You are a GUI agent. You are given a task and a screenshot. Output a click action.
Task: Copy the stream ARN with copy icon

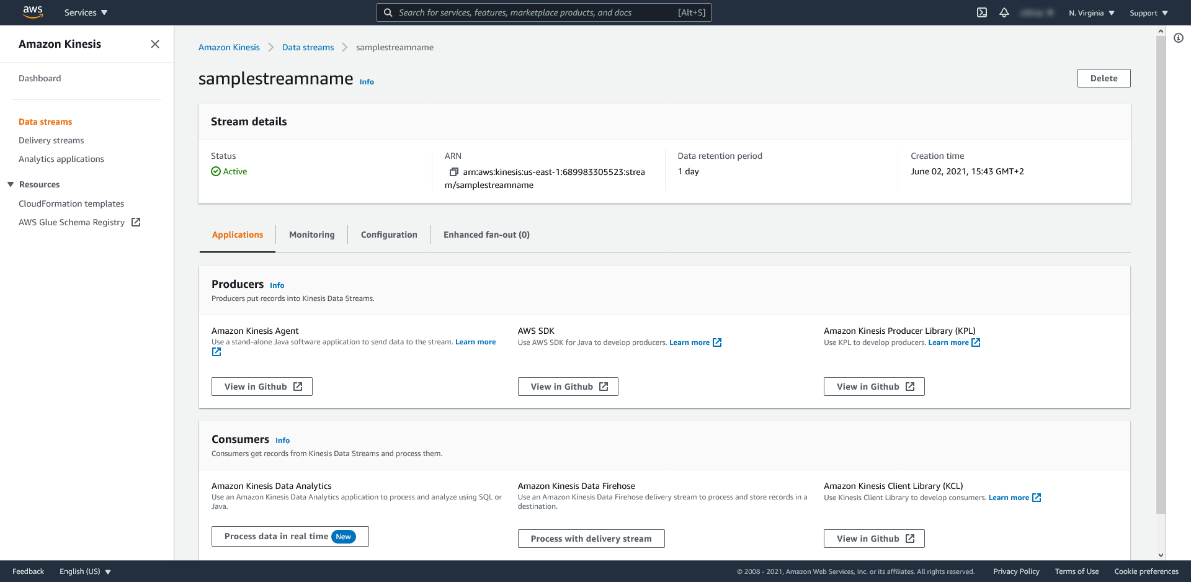(453, 172)
